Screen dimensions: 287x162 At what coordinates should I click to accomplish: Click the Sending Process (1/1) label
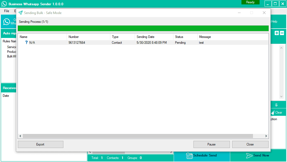pos(33,22)
